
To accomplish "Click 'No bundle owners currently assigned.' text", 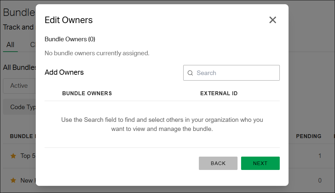I will (x=97, y=53).
